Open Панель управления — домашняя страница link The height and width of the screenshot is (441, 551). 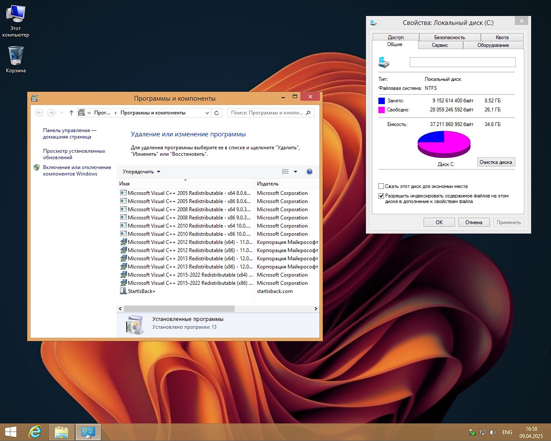tap(70, 133)
